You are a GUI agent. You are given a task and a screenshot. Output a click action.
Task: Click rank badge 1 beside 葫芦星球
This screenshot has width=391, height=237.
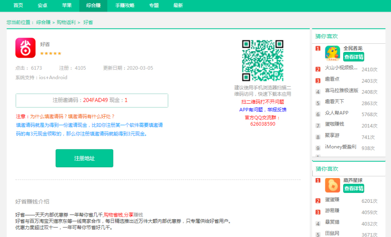[x=318, y=181]
